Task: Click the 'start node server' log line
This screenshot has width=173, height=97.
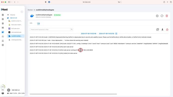Action: coord(52,47)
